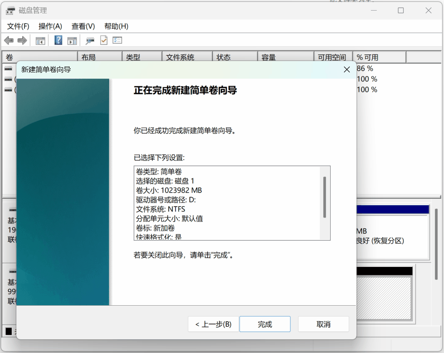This screenshot has height=353, width=444.
Task: Click the Forward arrow toolbar icon
Action: point(22,41)
